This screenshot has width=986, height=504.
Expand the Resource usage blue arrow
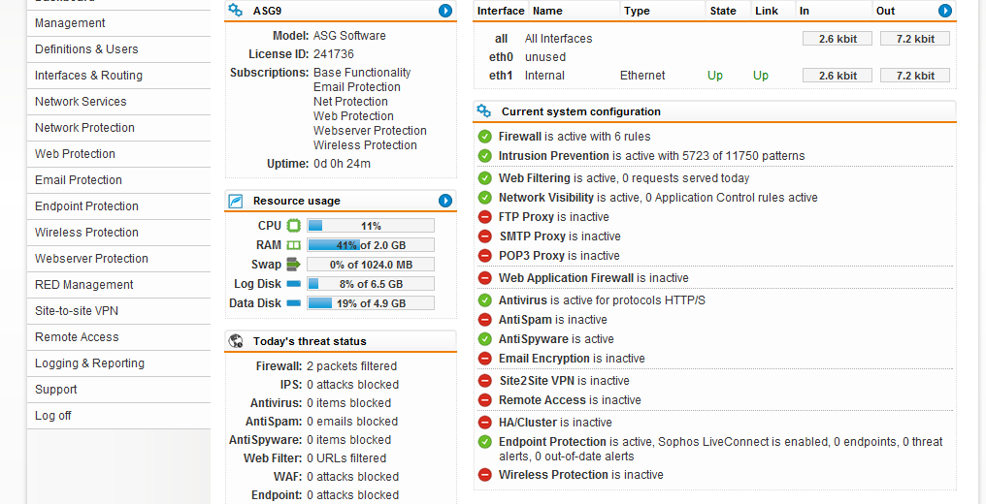[x=445, y=201]
